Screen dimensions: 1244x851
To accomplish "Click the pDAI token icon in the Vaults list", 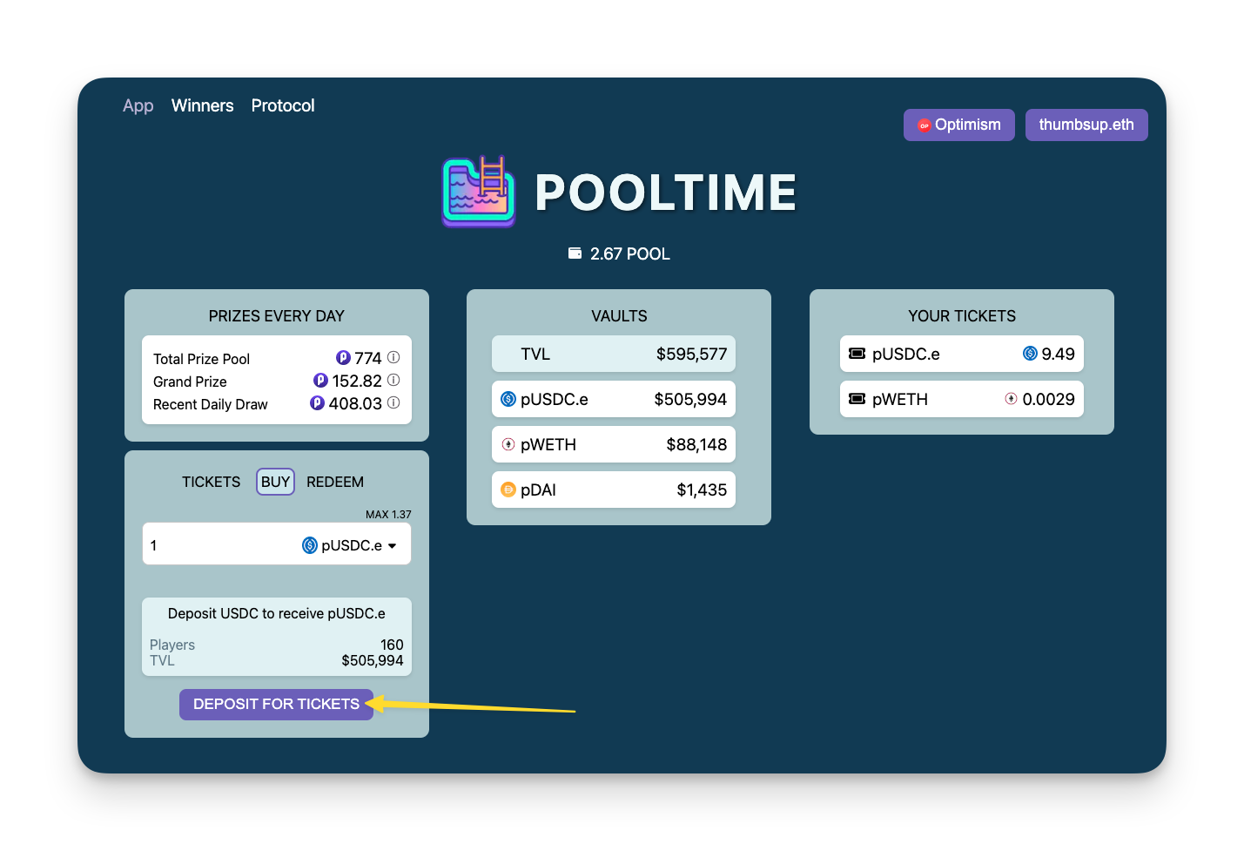I will (508, 490).
